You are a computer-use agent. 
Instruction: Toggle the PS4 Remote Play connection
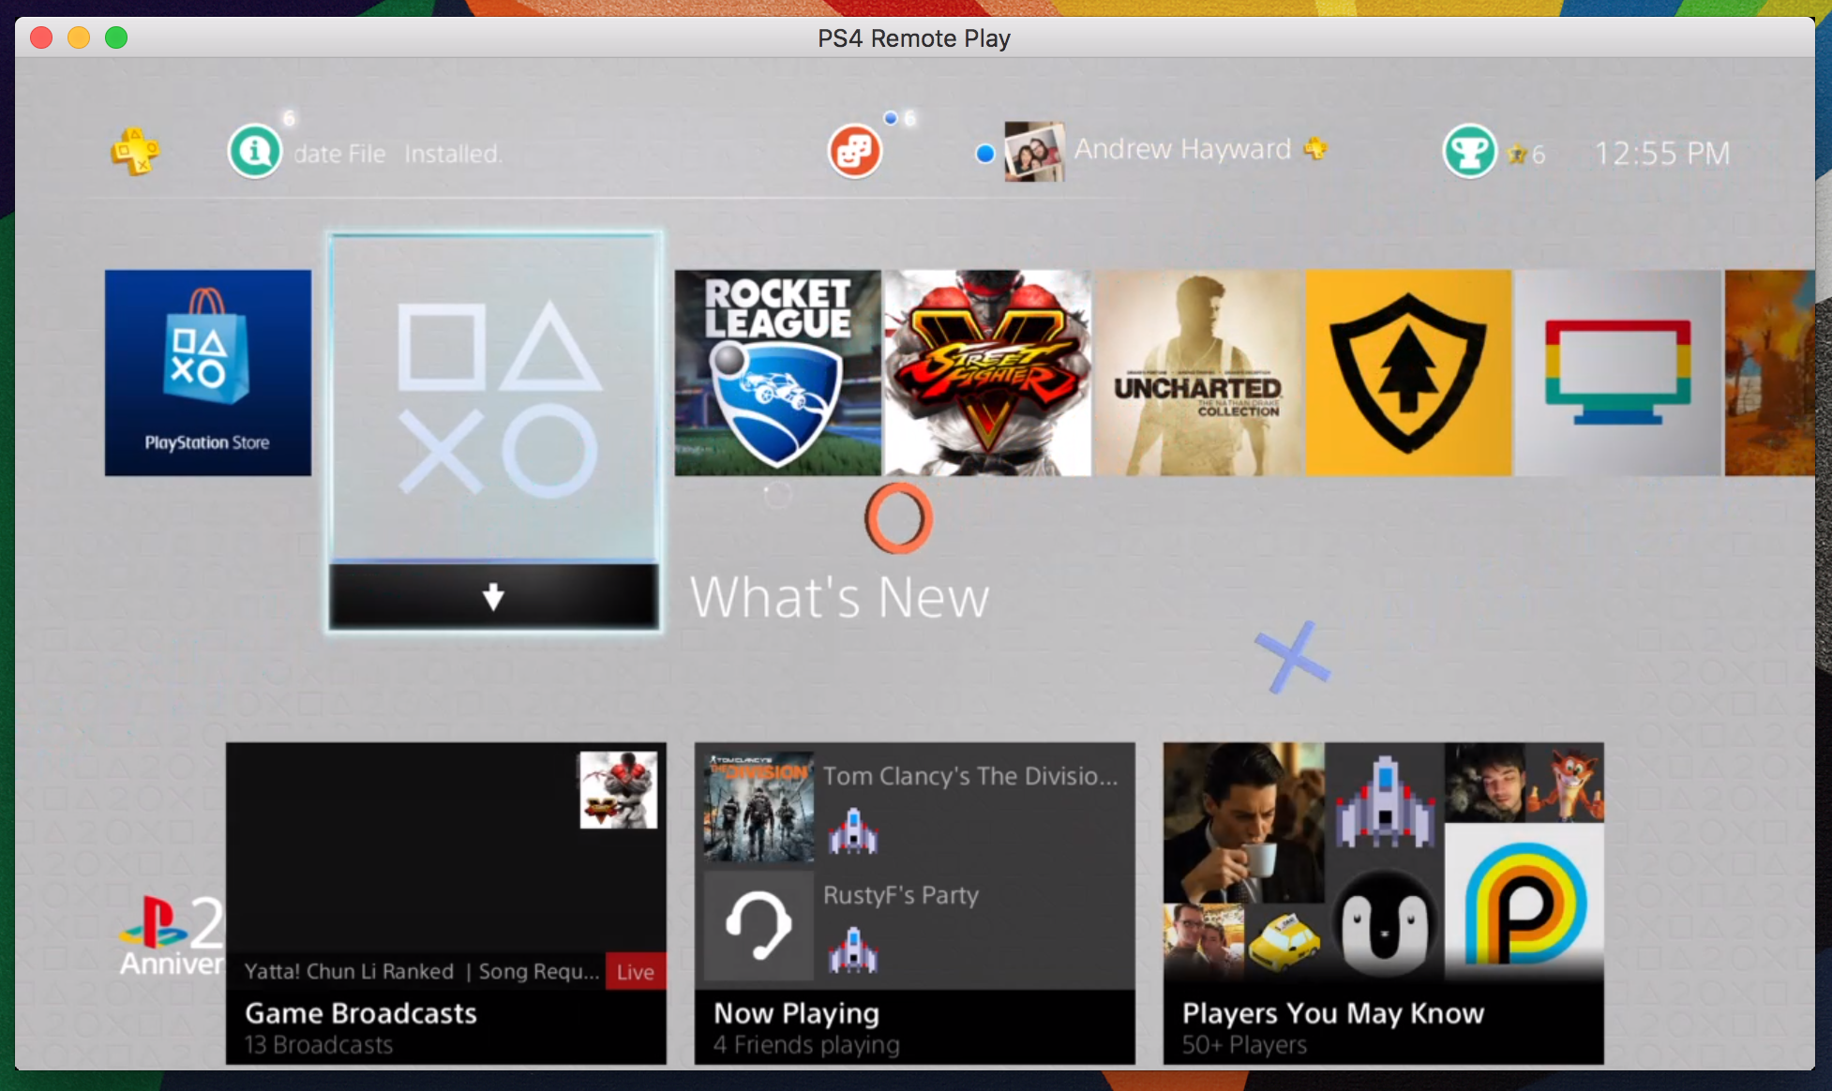click(x=41, y=37)
